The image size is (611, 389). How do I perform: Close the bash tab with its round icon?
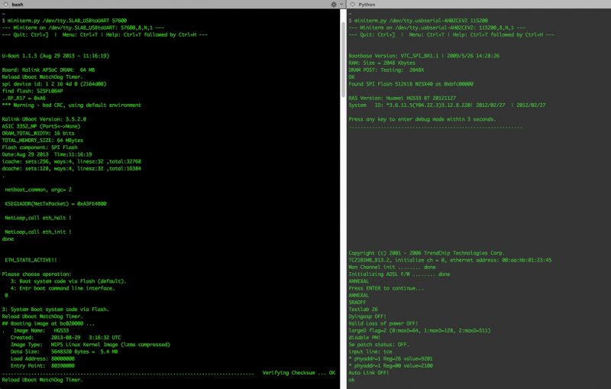tap(5, 5)
